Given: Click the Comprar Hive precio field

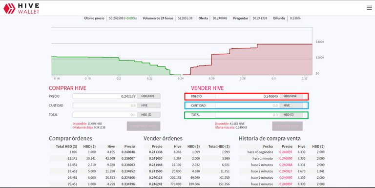Looking at the screenshot, I should [105, 96].
